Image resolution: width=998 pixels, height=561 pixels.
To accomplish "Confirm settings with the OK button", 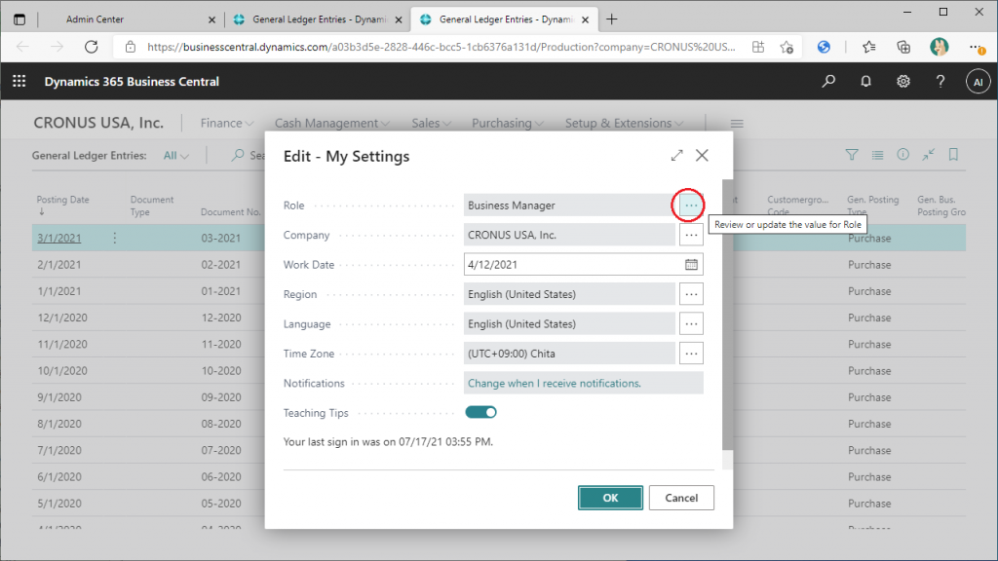I will click(x=610, y=498).
